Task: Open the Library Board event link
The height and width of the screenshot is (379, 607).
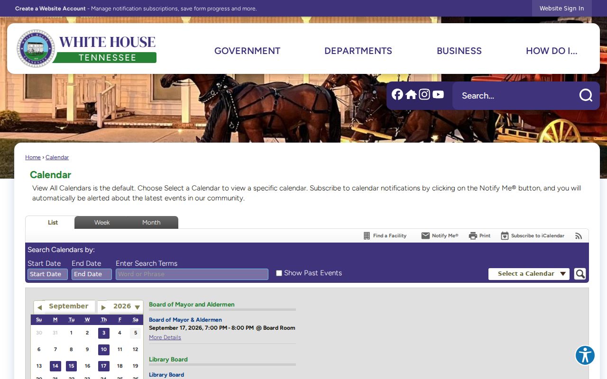Action: point(166,375)
